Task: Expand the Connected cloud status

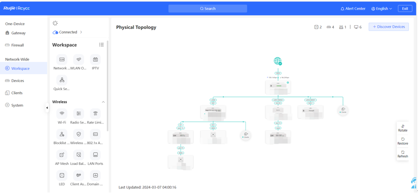Action: tap(81, 32)
